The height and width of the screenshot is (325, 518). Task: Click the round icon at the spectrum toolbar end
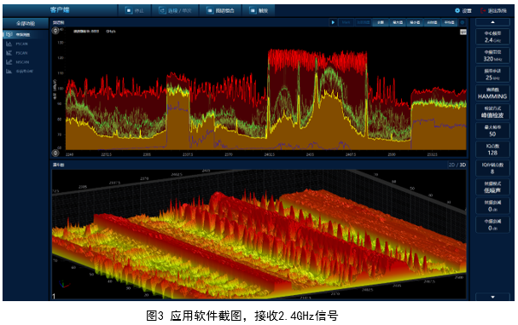(x=463, y=22)
